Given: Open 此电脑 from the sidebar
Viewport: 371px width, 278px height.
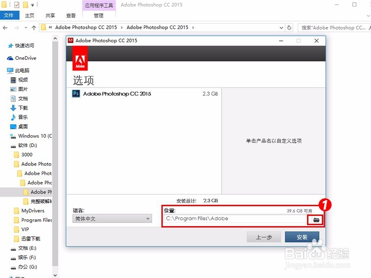Looking at the screenshot, I should pos(22,70).
